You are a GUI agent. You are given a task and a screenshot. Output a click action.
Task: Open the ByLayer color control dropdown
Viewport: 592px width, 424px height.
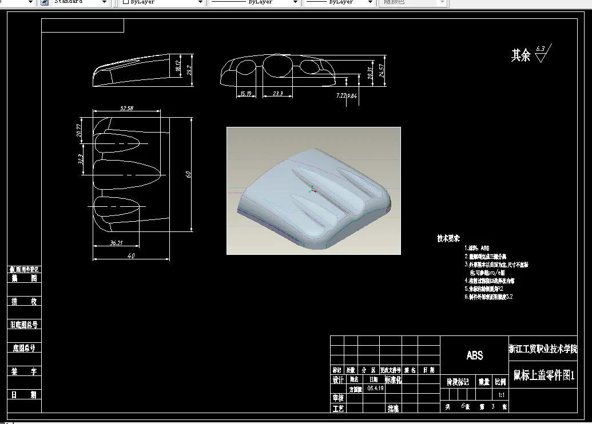[x=201, y=2]
